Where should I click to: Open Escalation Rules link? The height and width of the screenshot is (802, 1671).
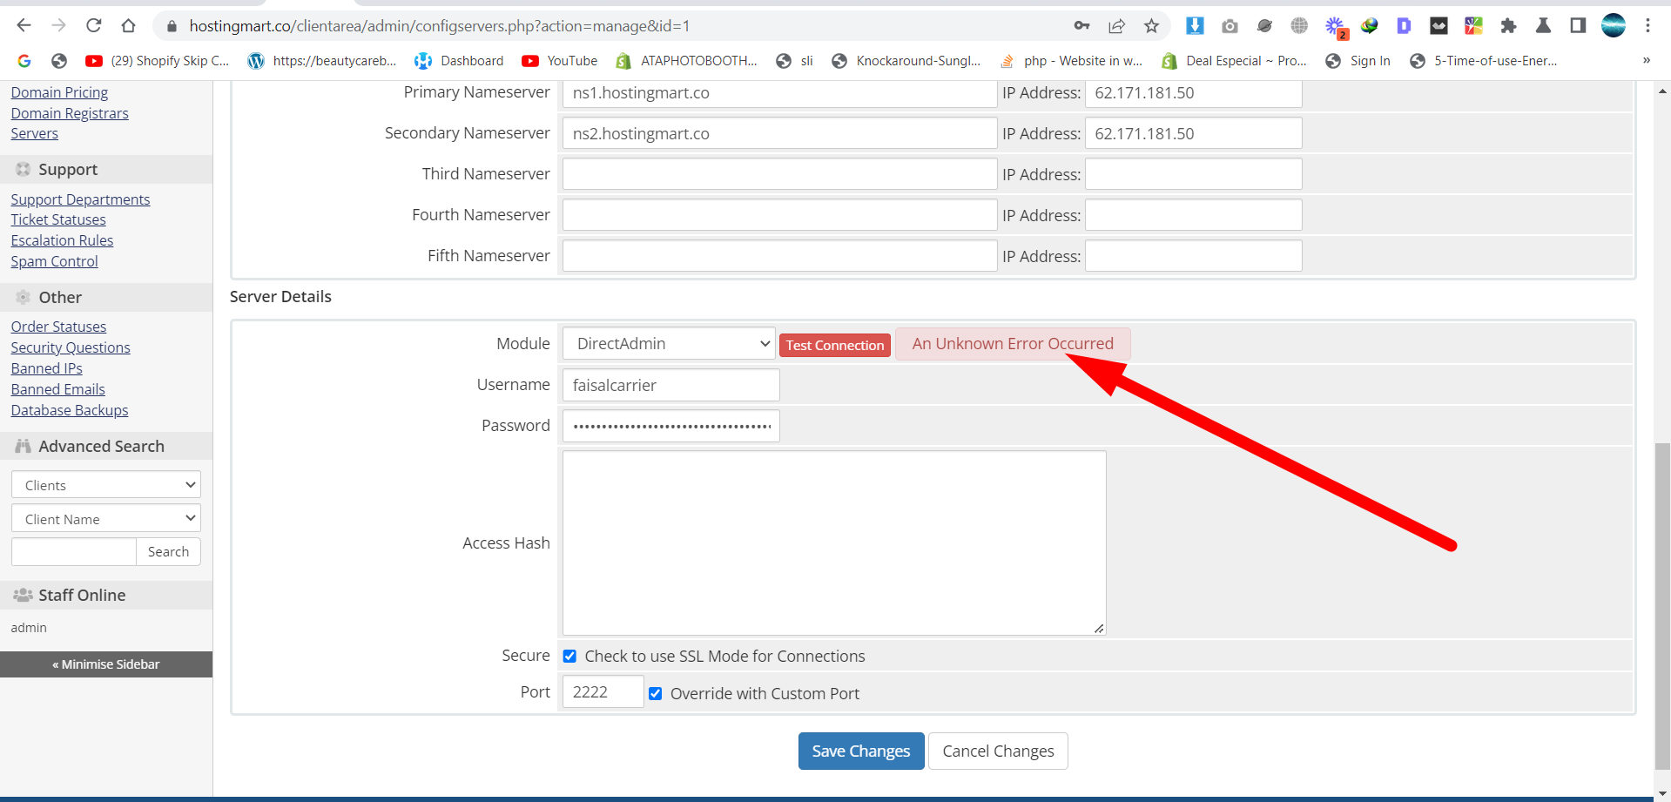pos(62,240)
